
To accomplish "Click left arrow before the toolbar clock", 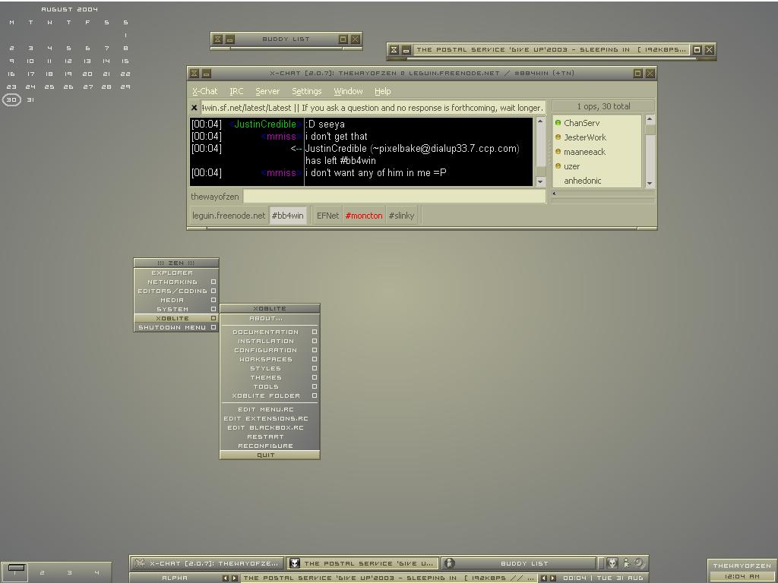I will (543, 578).
